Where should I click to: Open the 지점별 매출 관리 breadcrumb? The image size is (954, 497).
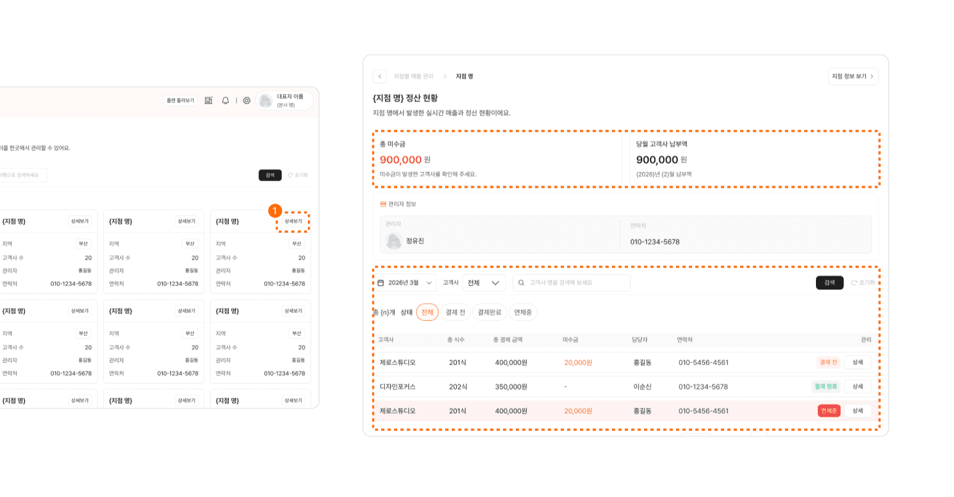[x=413, y=76]
